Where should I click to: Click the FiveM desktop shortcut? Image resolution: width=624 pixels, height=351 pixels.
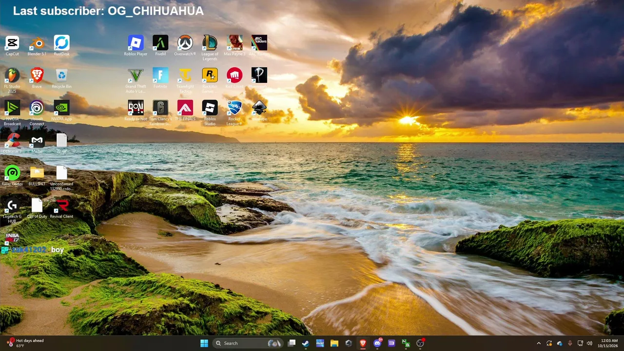[160, 45]
